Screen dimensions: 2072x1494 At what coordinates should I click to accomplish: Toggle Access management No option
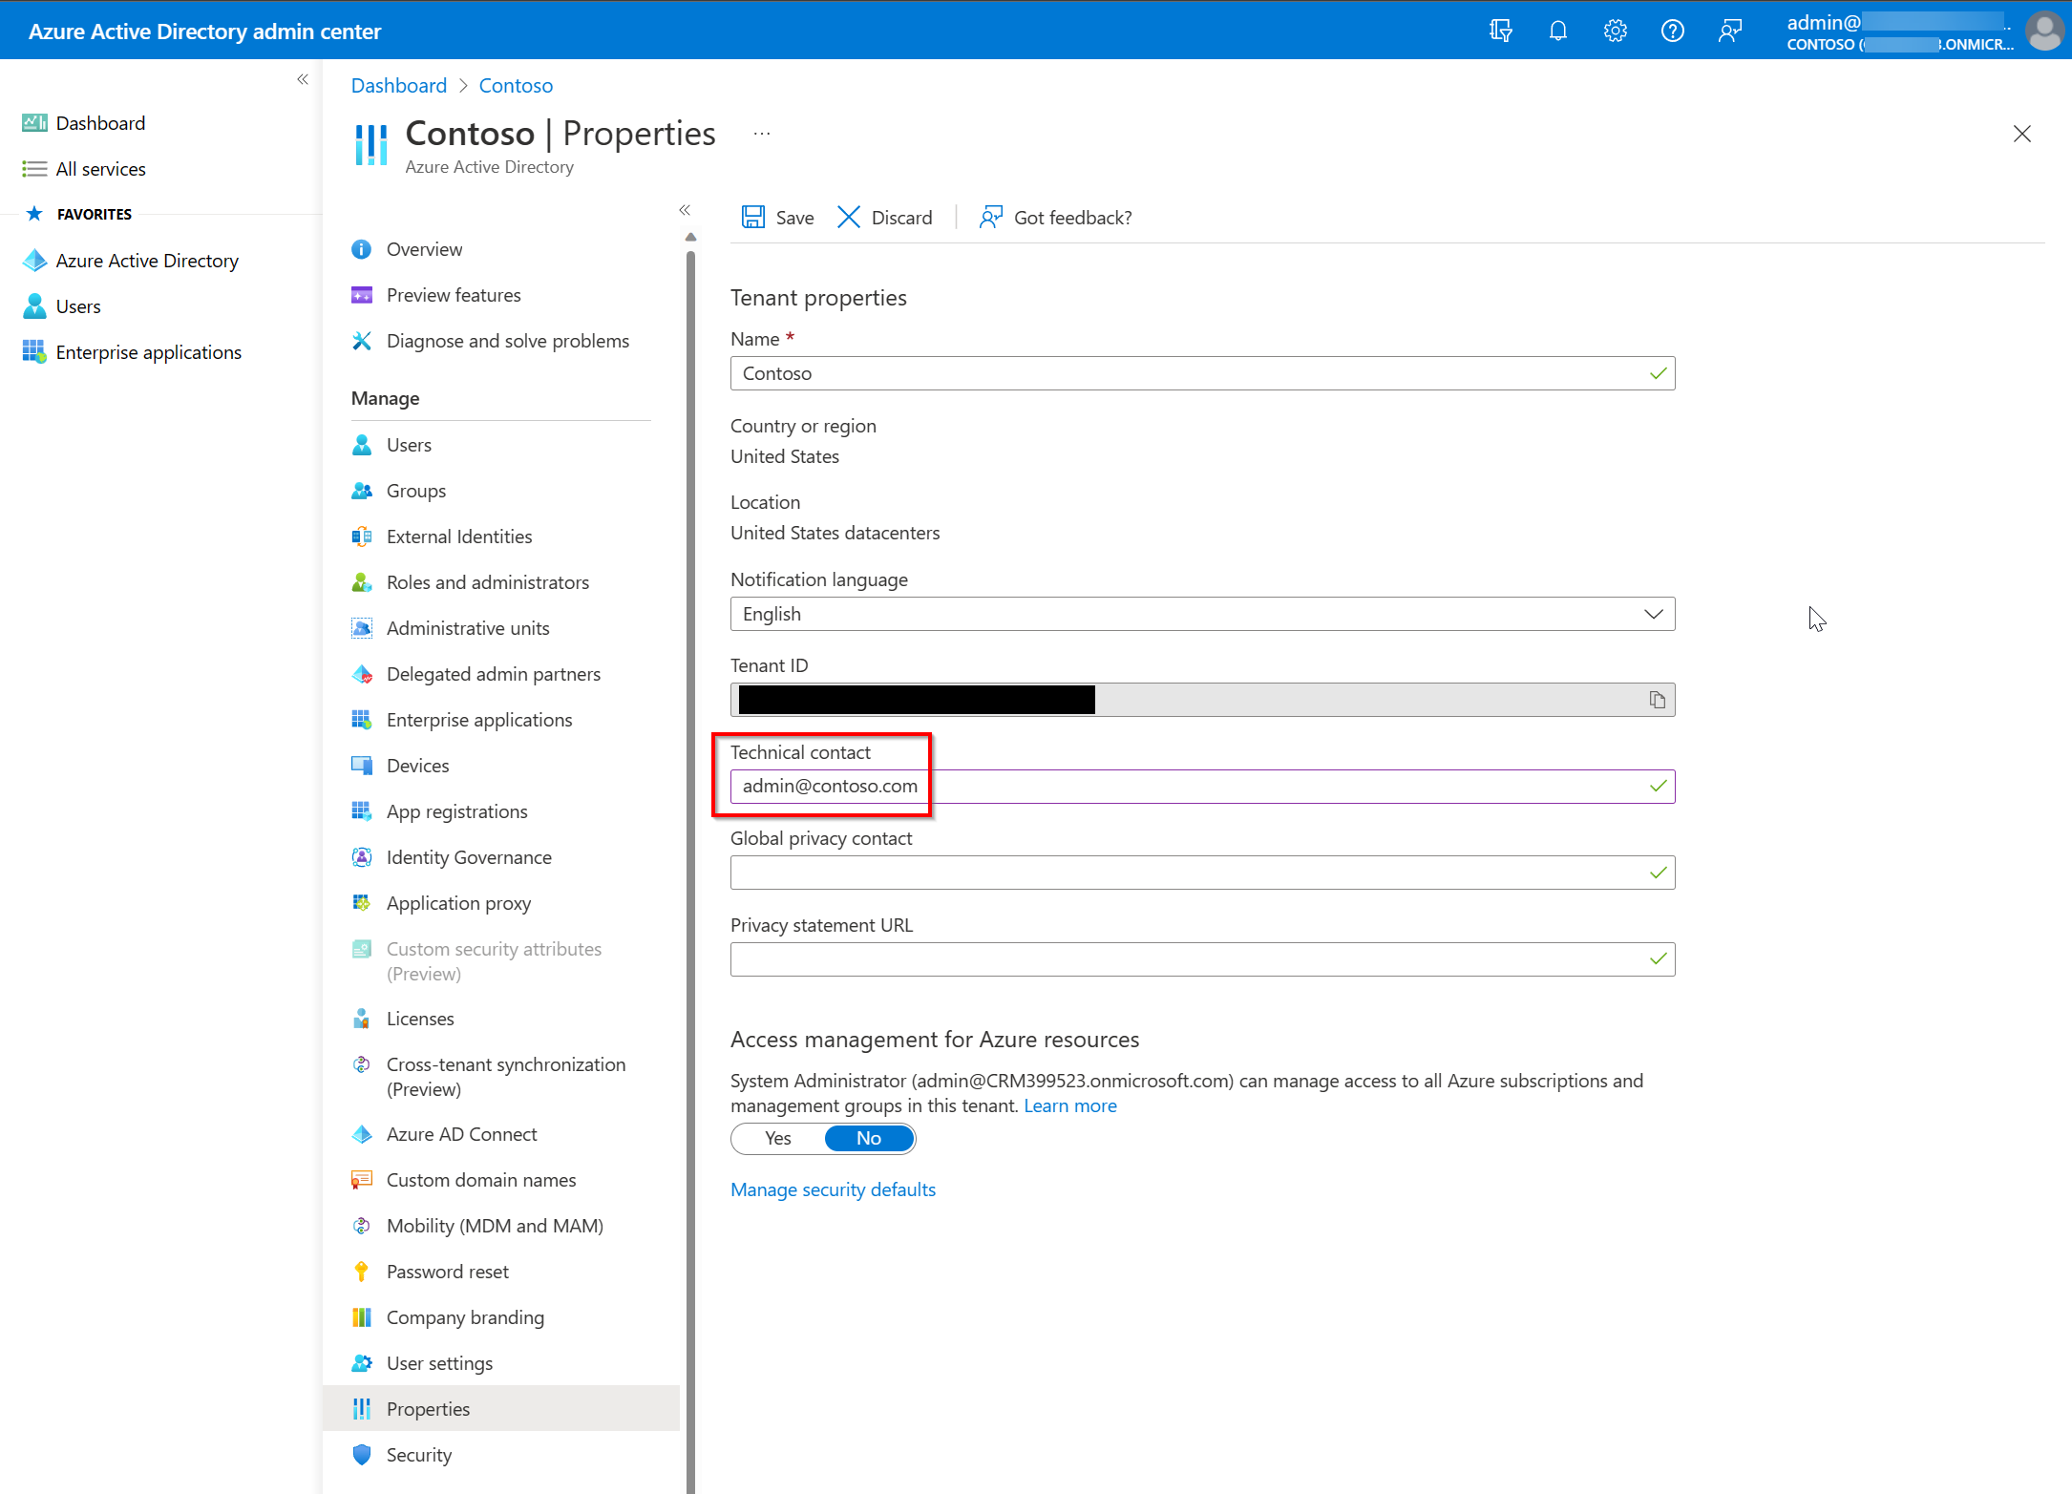(x=869, y=1137)
